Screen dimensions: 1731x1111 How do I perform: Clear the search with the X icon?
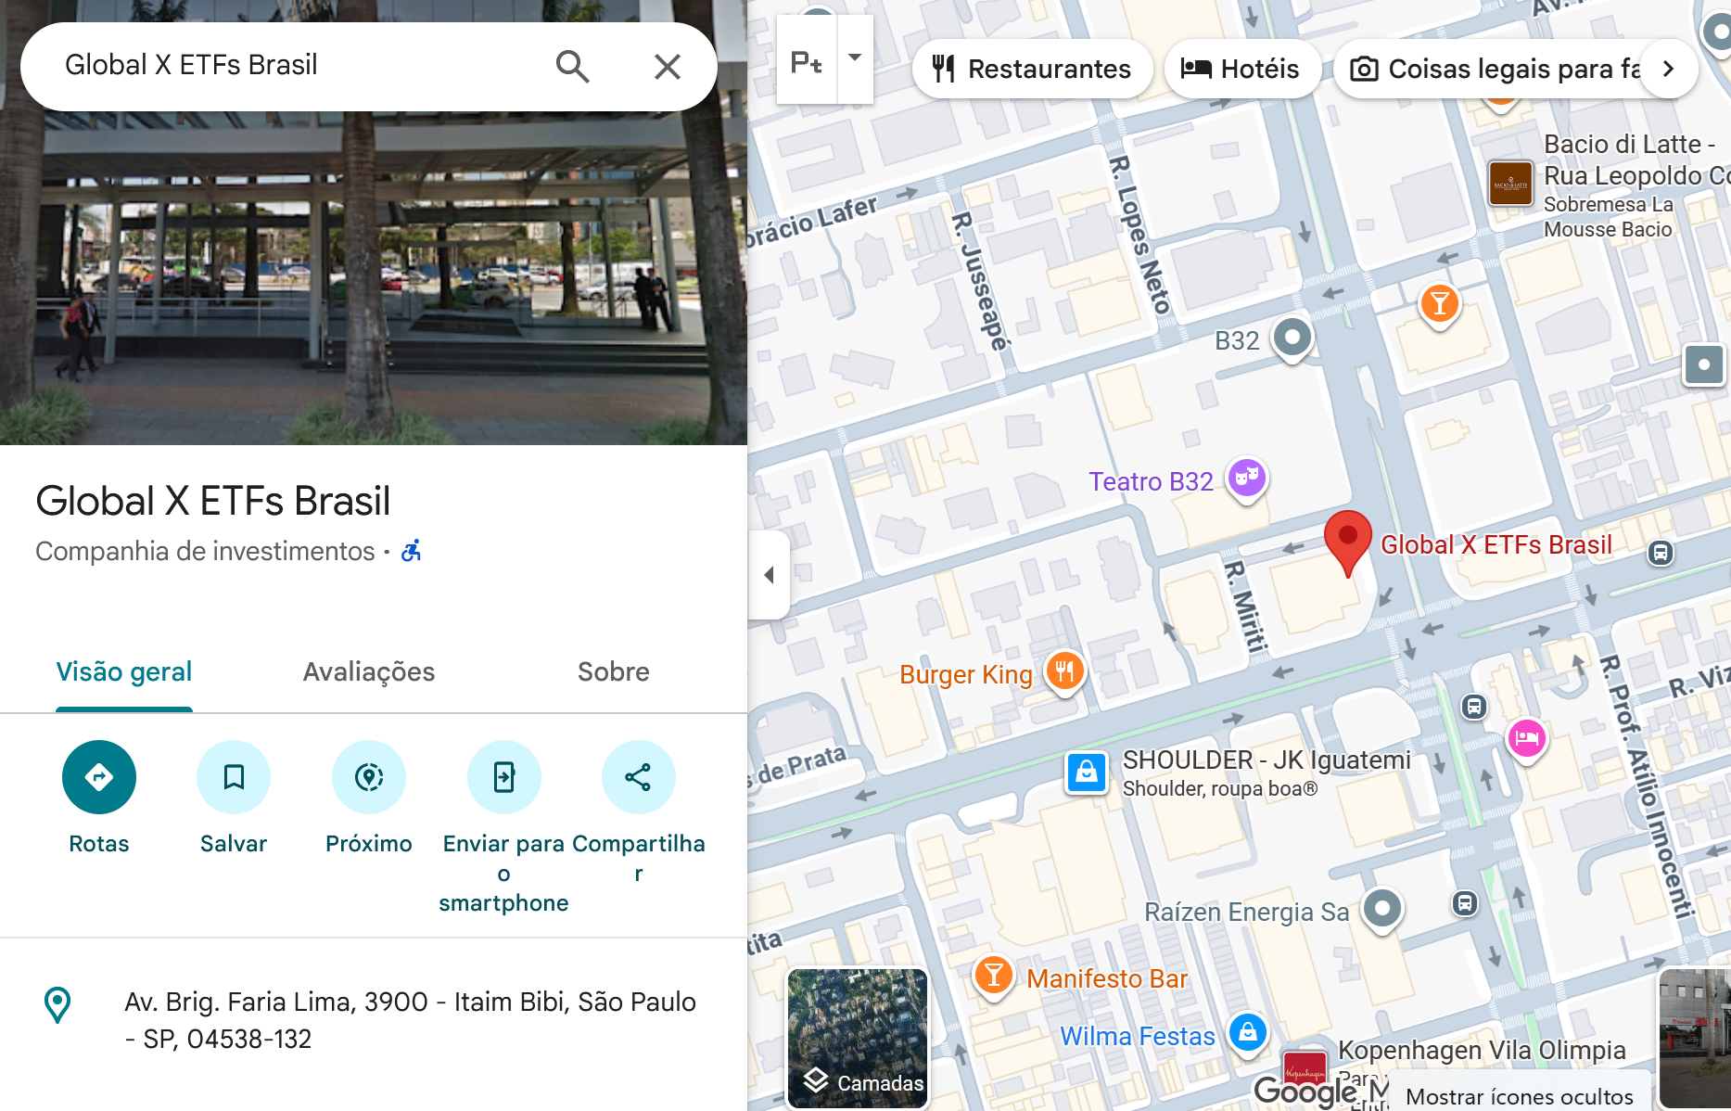coord(668,67)
